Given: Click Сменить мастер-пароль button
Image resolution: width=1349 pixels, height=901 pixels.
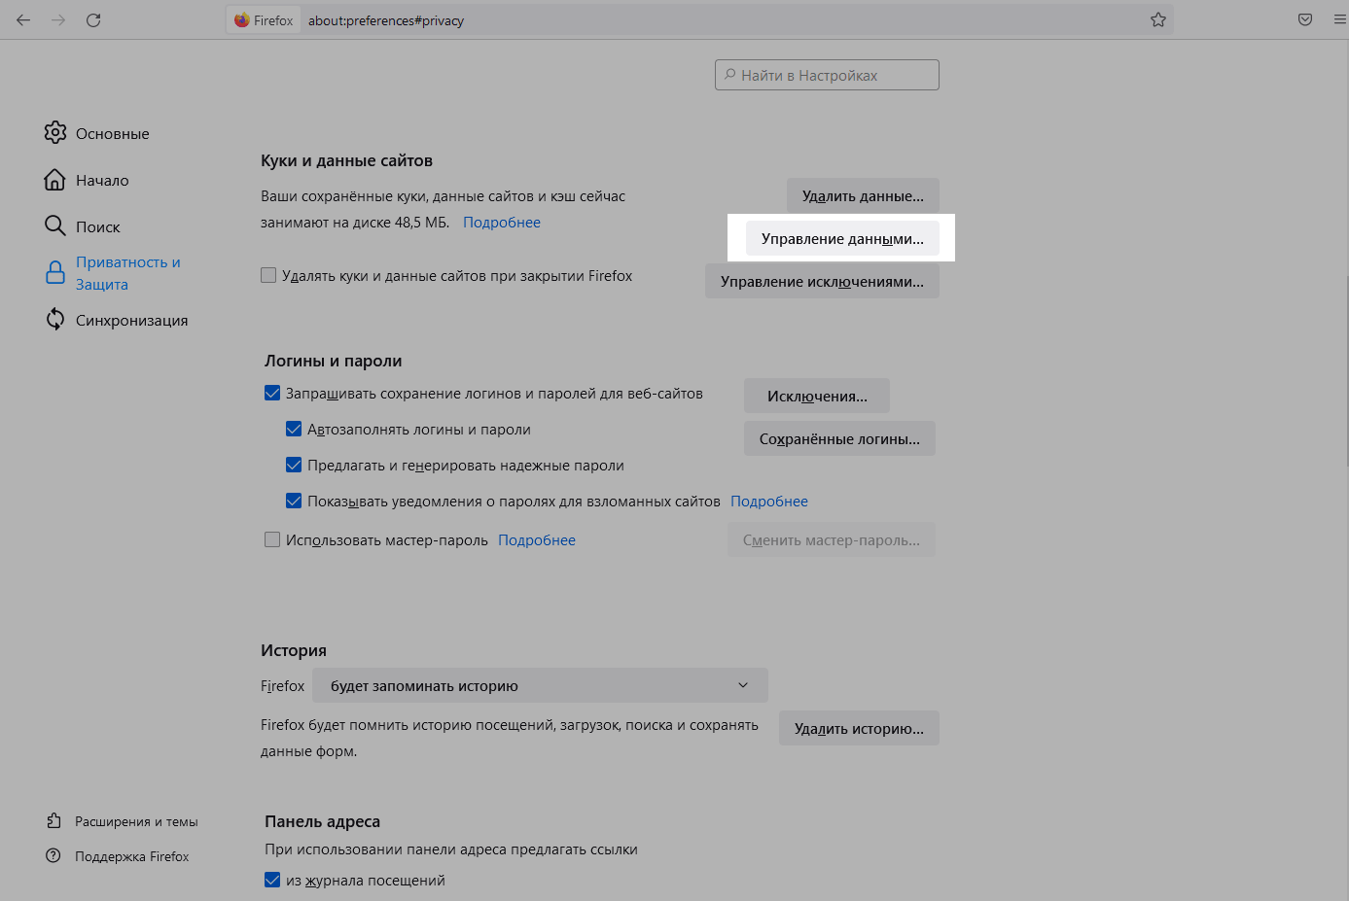Looking at the screenshot, I should pyautogui.click(x=832, y=539).
